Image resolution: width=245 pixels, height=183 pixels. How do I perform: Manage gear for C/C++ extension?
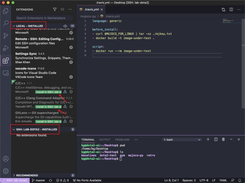coord(71,91)
